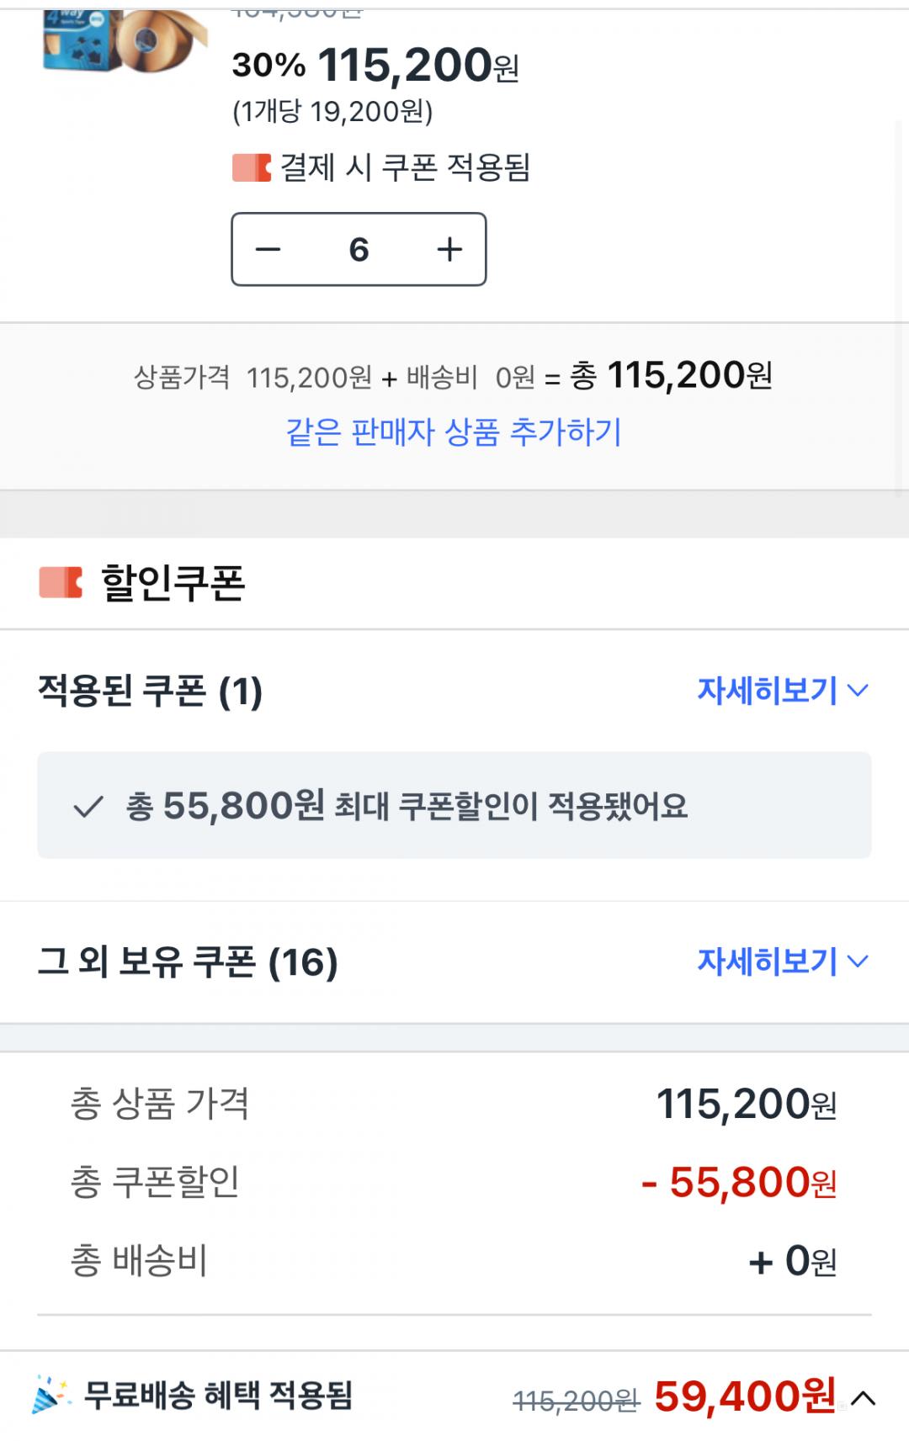Tap the 적용된 쿠폰 (1) label
Screen dimensions: 909x1441
[x=150, y=691]
